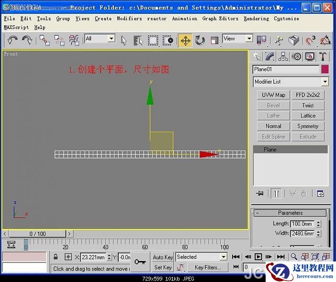Step the time slider left arrow

tap(5, 234)
